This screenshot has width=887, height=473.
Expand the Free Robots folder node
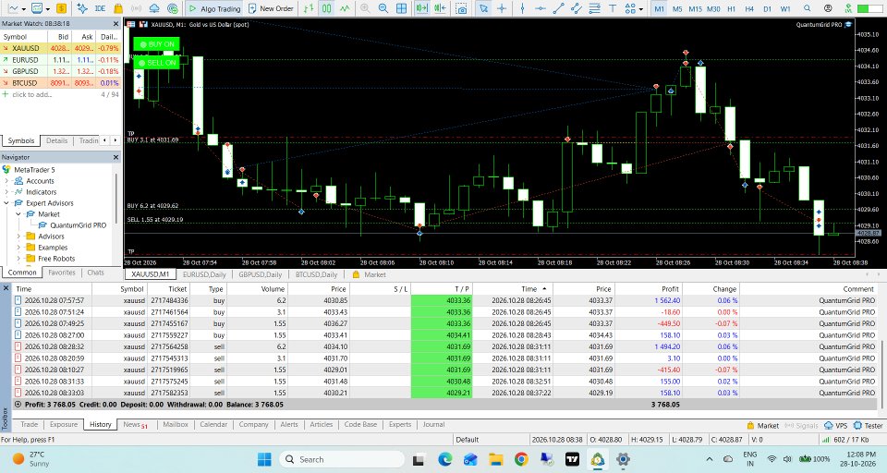pos(18,259)
